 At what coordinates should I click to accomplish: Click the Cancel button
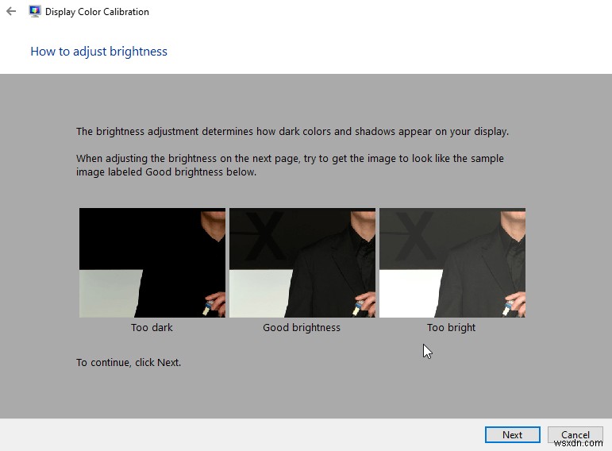[575, 434]
